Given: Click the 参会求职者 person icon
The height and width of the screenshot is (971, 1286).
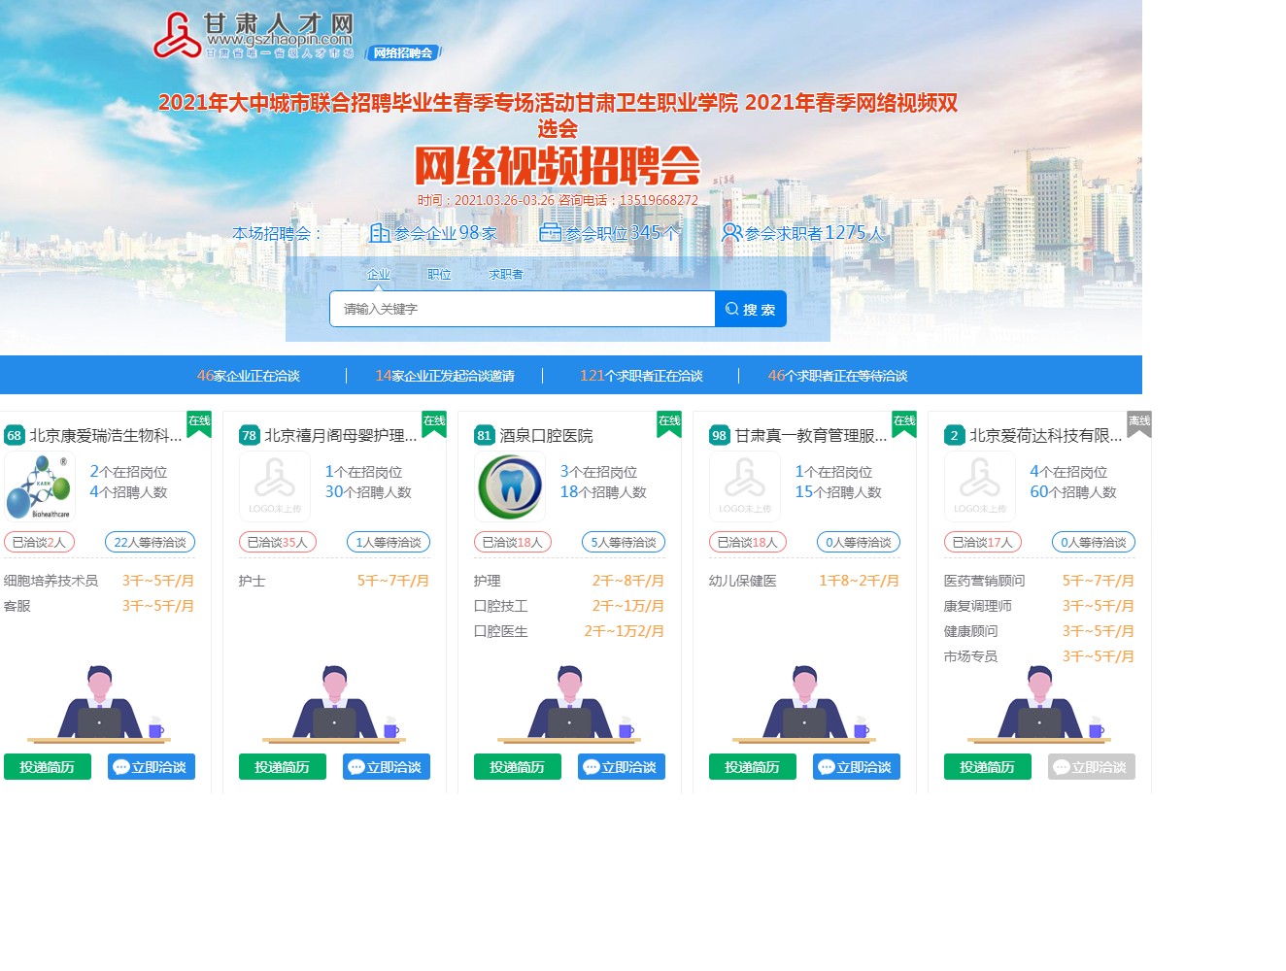Looking at the screenshot, I should point(731,233).
